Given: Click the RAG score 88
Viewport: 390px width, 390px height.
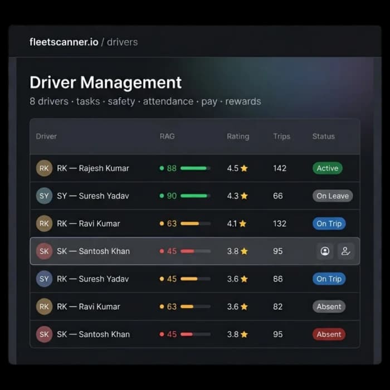Looking at the screenshot, I should [172, 168].
